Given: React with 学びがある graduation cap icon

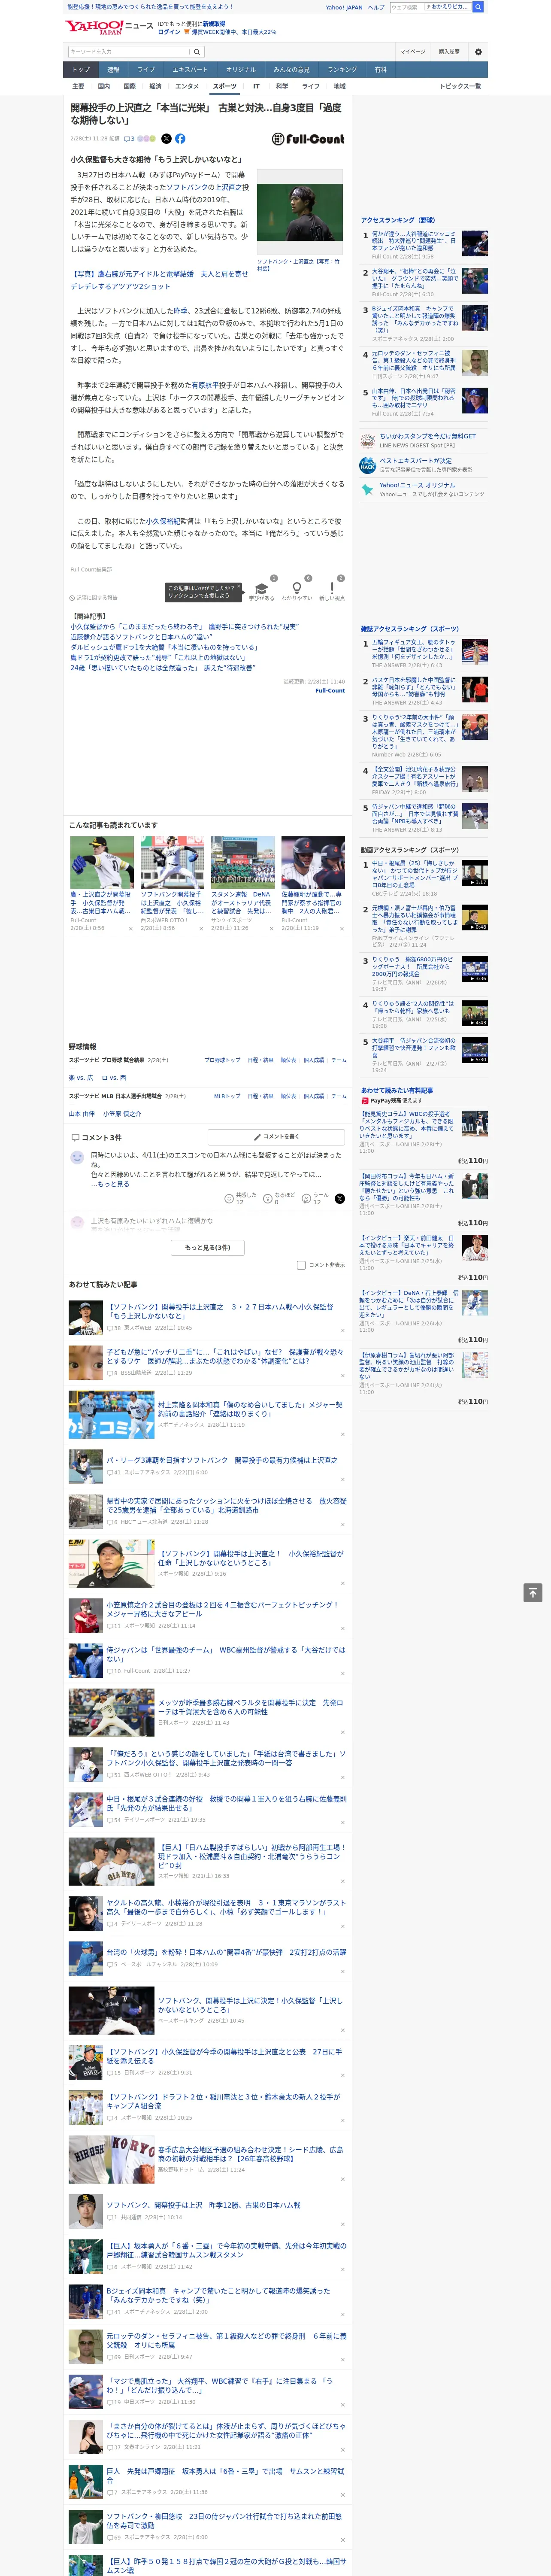Looking at the screenshot, I should pyautogui.click(x=261, y=589).
